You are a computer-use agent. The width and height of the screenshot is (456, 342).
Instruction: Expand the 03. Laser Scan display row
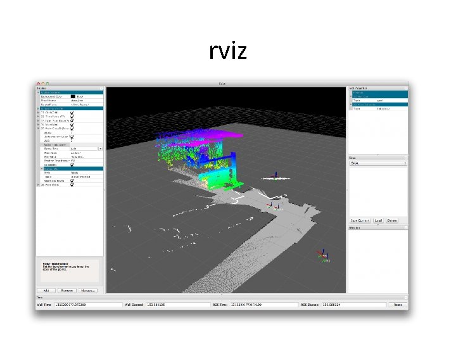click(x=38, y=120)
